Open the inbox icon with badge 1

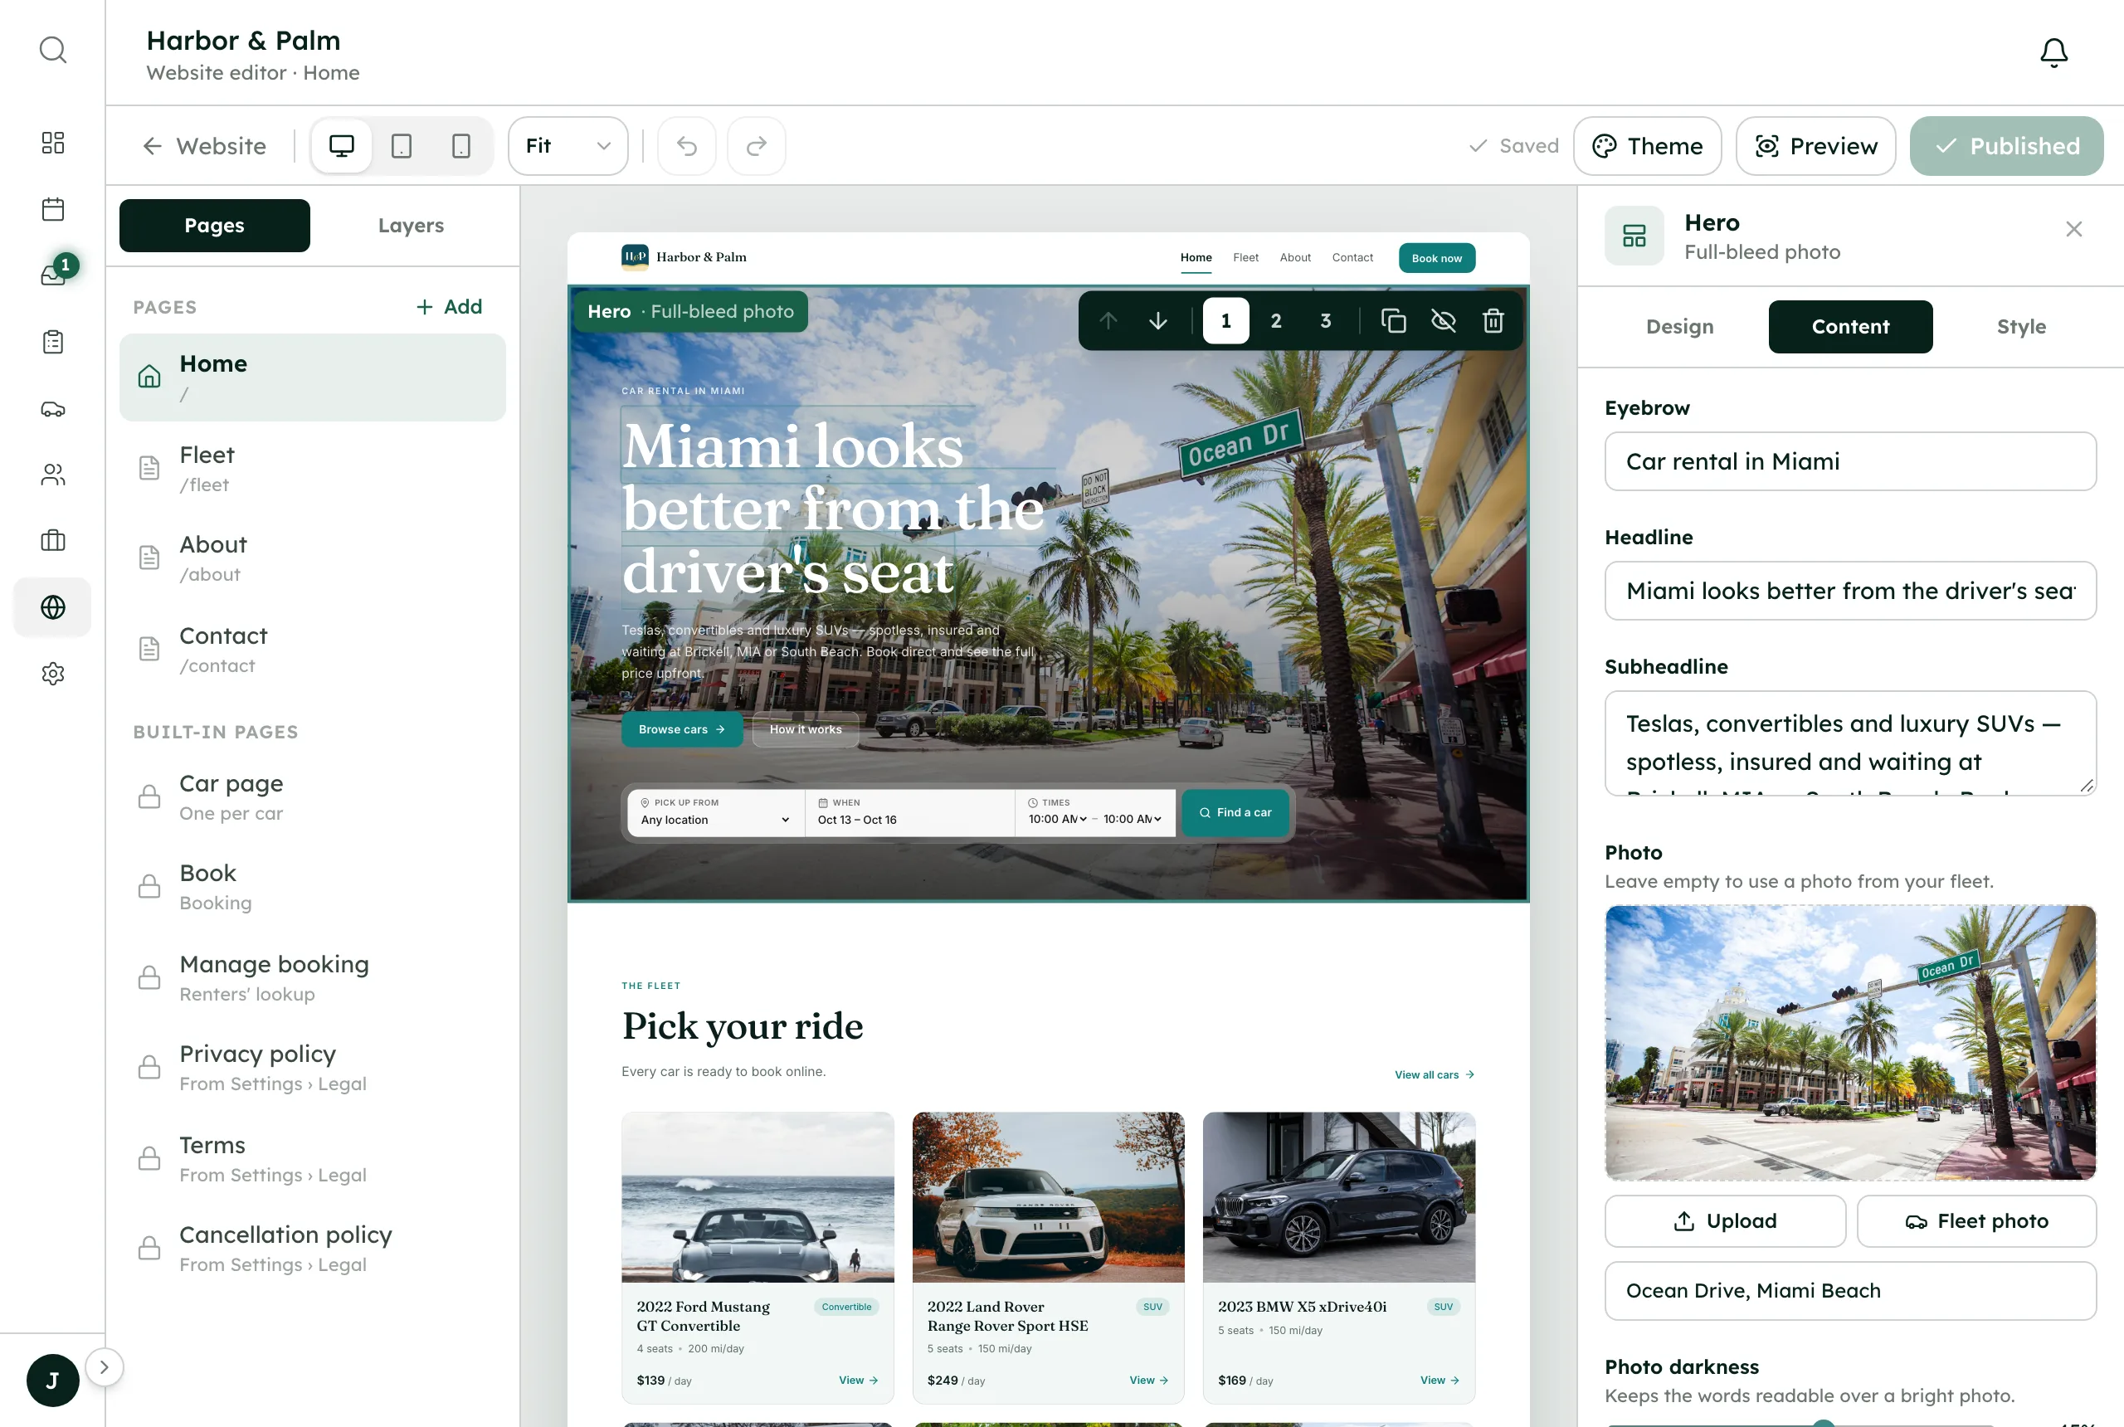click(x=53, y=275)
